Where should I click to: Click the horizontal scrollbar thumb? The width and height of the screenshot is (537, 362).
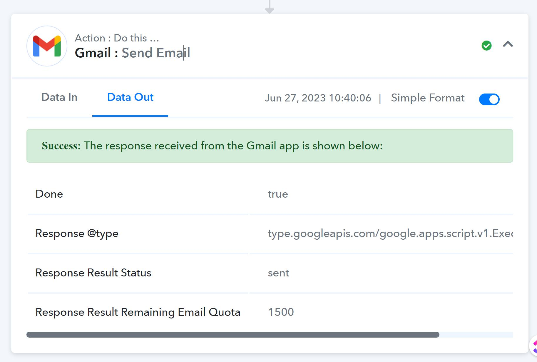[x=233, y=335]
